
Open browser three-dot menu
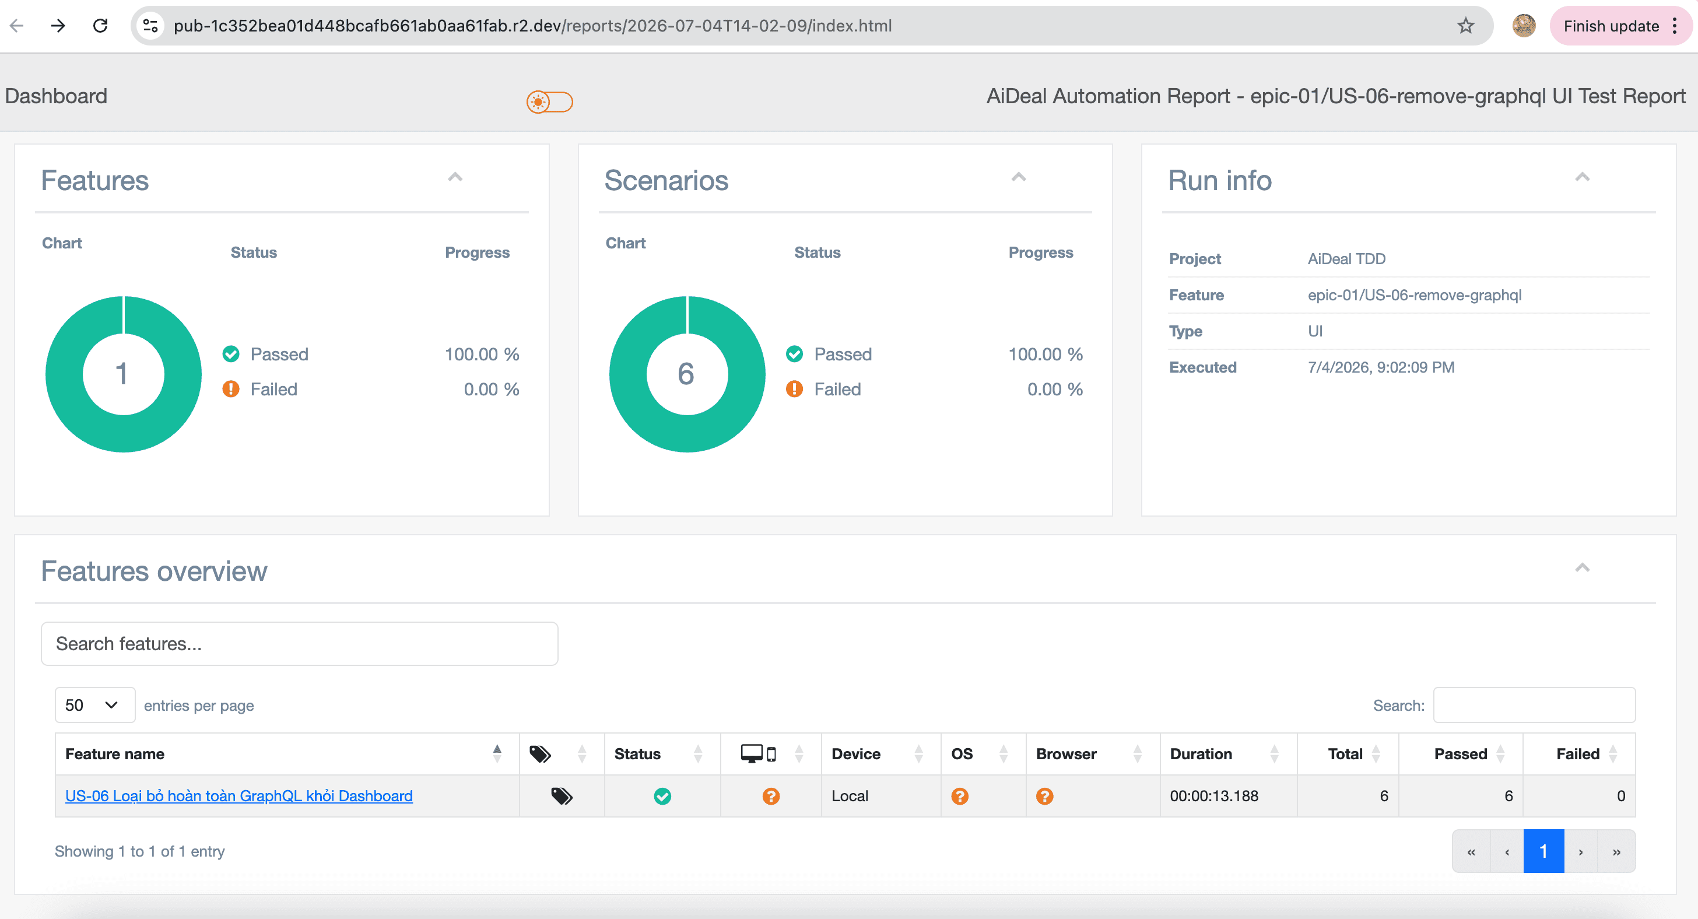[1674, 26]
